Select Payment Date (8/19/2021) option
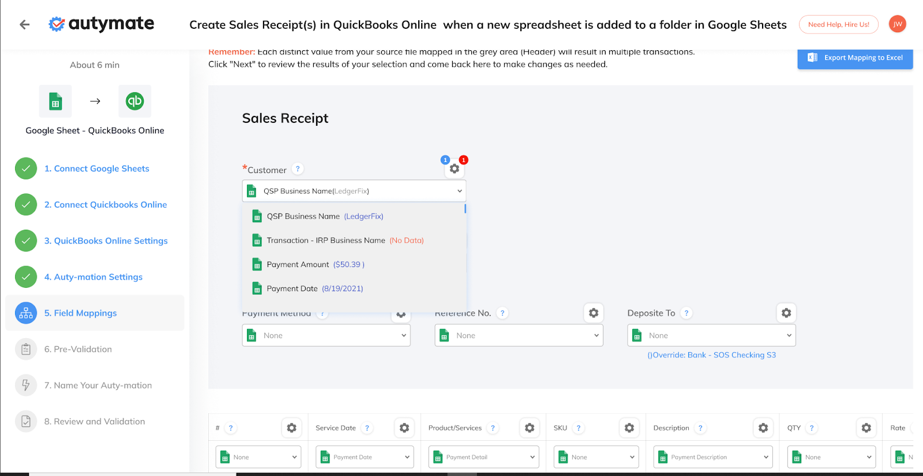 [x=353, y=289]
